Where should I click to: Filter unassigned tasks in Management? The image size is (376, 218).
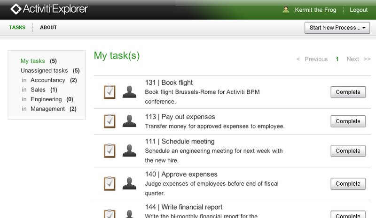click(47, 109)
